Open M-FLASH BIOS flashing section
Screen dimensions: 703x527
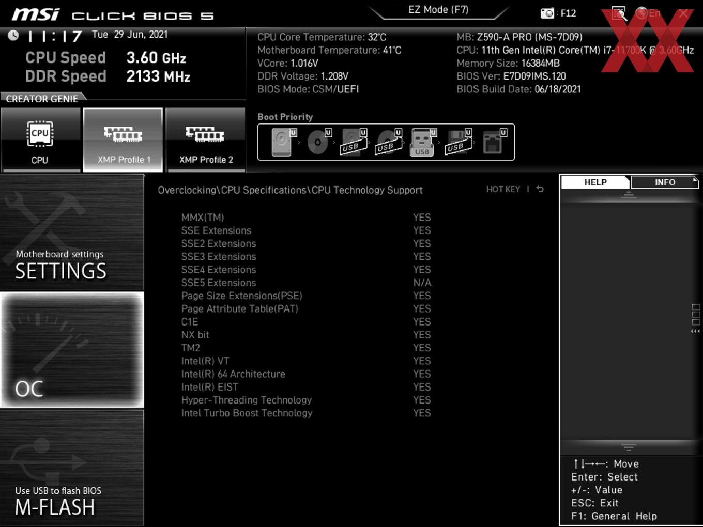pos(72,468)
